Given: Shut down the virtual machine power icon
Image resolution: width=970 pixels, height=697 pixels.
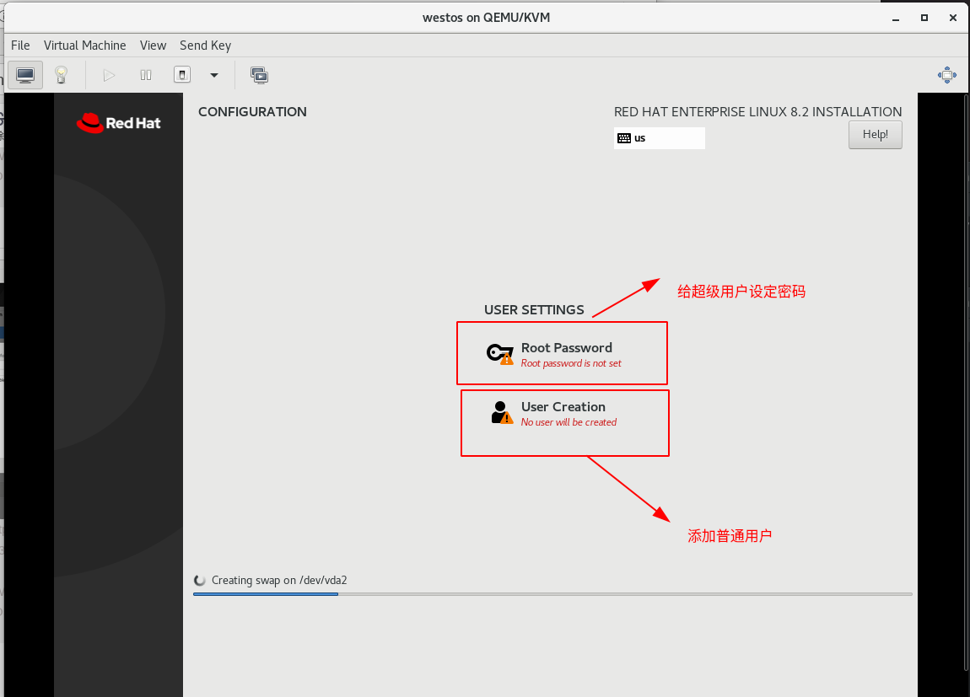Looking at the screenshot, I should pyautogui.click(x=182, y=75).
